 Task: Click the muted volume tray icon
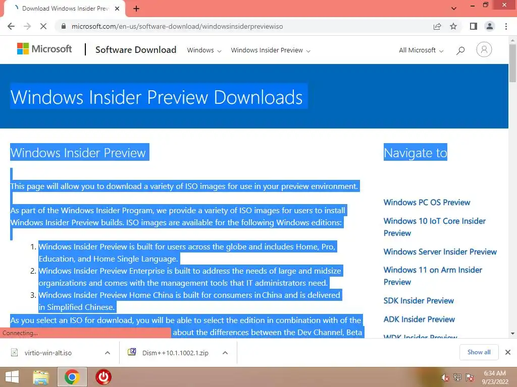(445, 377)
